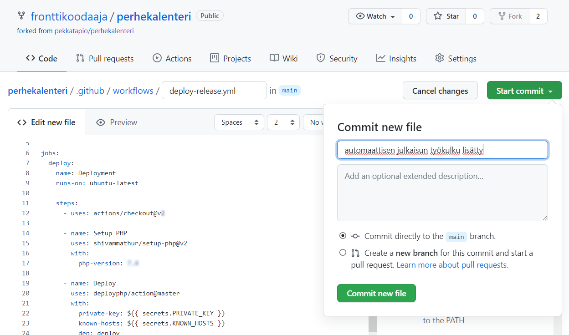Click code line 'runs-on: ubuntu-latest'

pyautogui.click(x=97, y=183)
